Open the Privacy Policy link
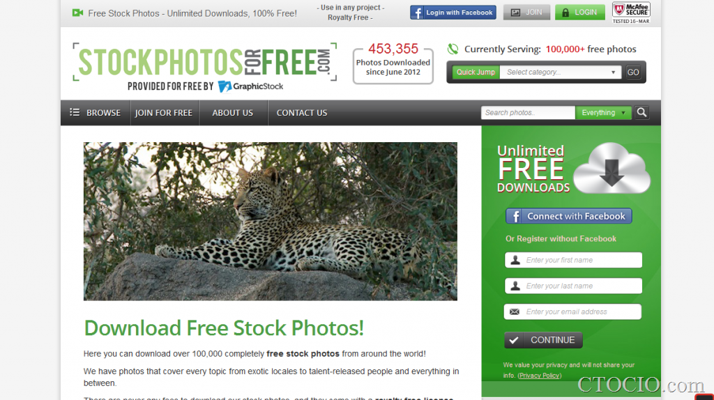The width and height of the screenshot is (714, 400). 540,376
